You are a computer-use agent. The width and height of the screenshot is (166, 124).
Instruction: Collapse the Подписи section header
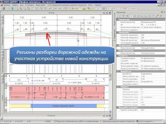click(141, 87)
